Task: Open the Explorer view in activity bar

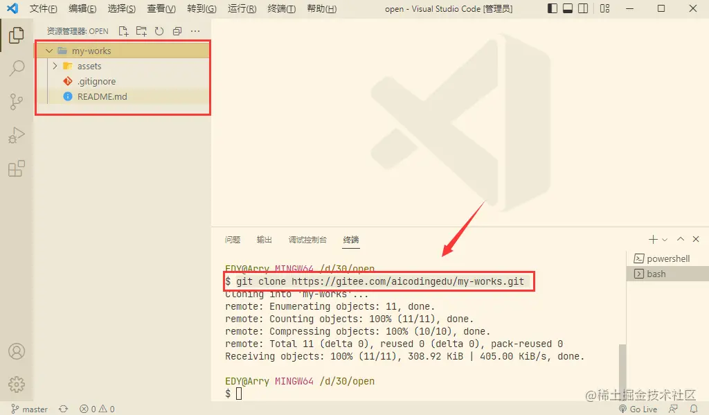Action: coord(17,35)
